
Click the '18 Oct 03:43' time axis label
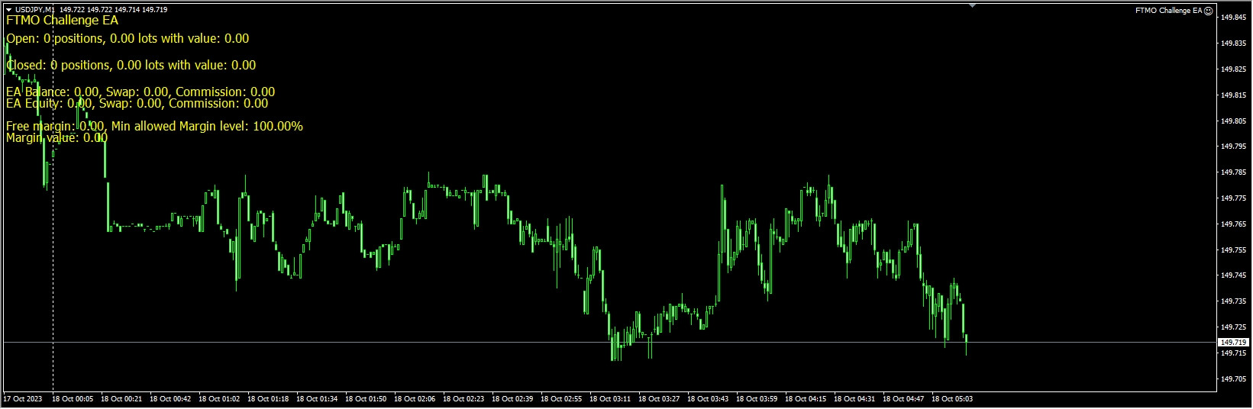(x=708, y=399)
